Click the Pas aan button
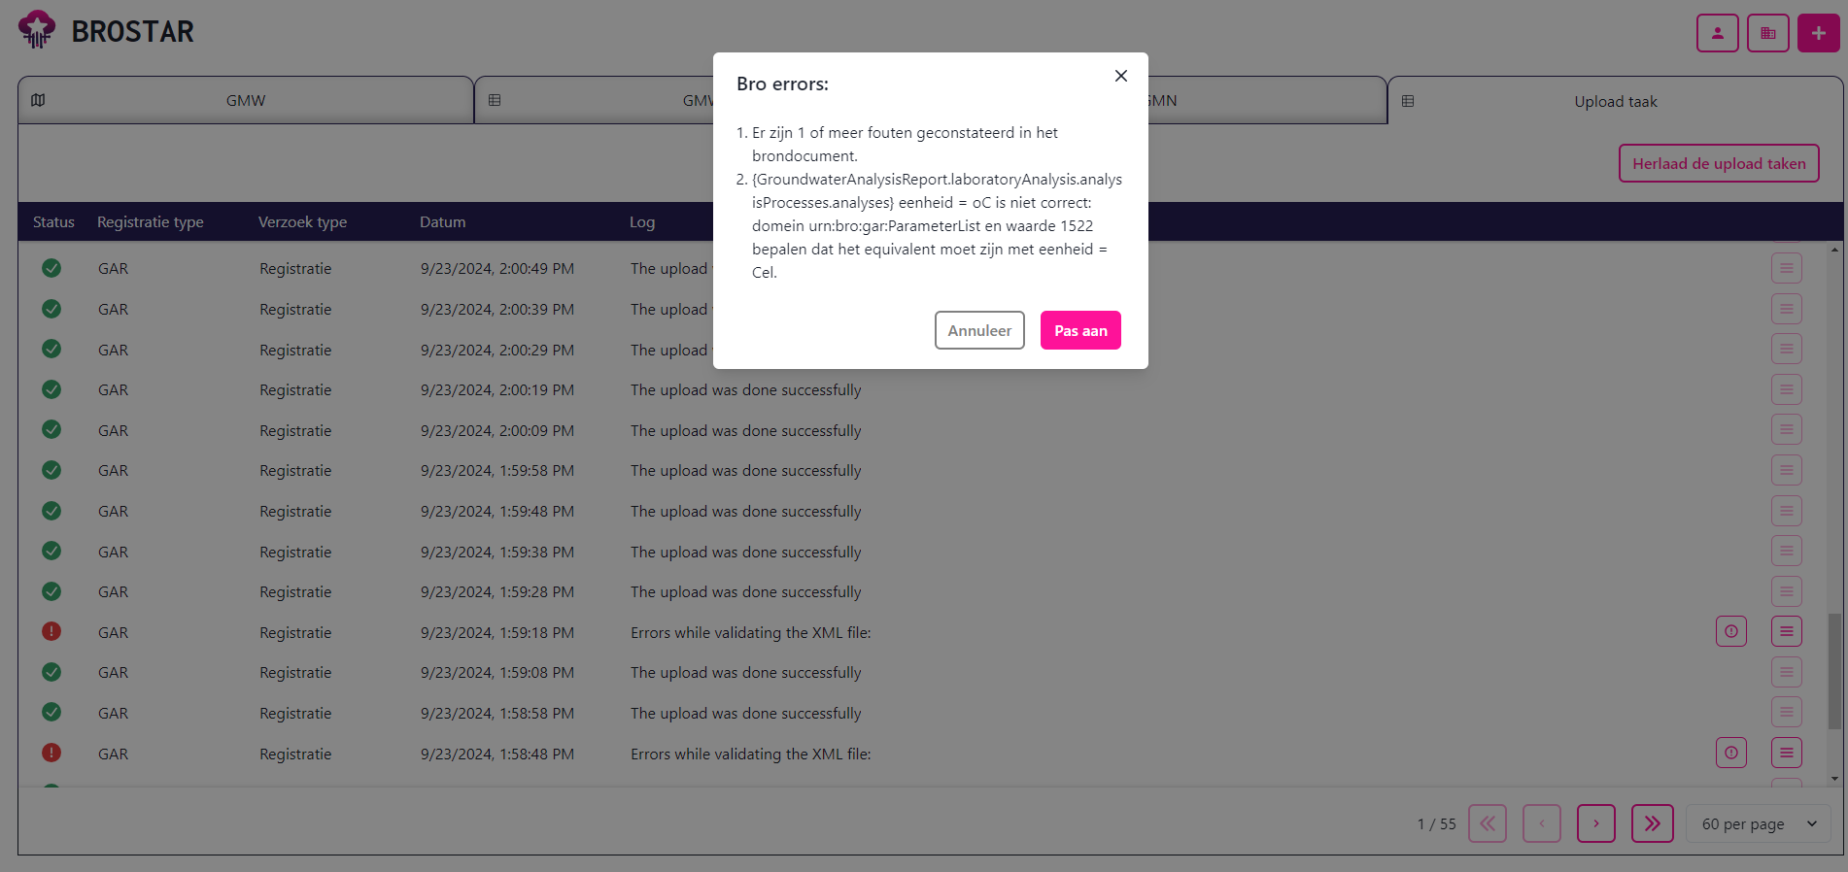The image size is (1848, 872). (1080, 330)
